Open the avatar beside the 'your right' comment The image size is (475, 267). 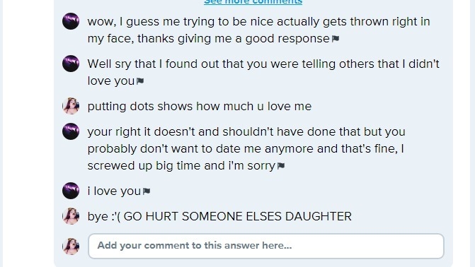[71, 131]
